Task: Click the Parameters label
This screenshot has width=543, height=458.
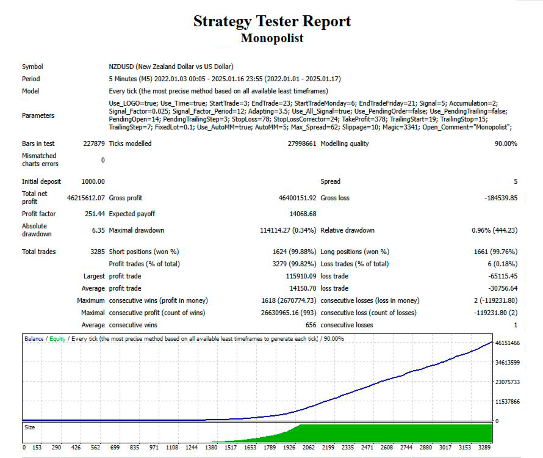Action: tap(38, 115)
